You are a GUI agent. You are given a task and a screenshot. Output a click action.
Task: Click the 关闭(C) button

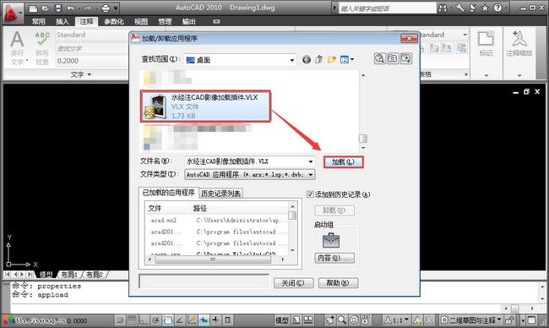pyautogui.click(x=293, y=283)
